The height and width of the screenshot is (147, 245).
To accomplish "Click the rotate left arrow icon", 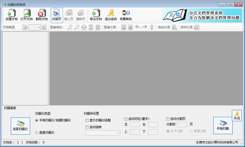I will [138, 27].
